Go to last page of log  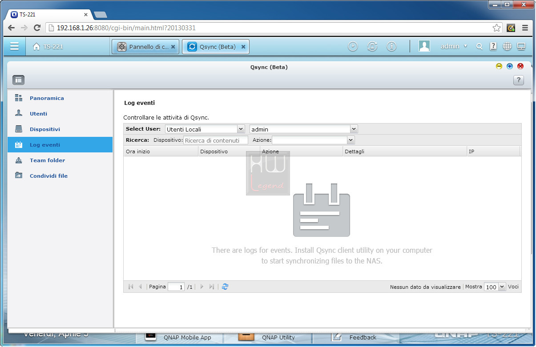(x=212, y=287)
